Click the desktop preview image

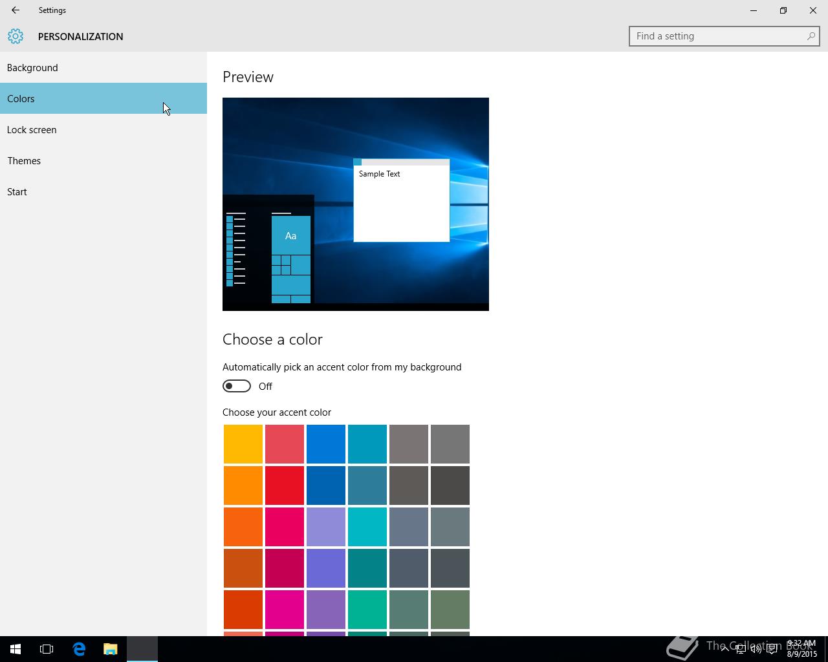point(356,204)
